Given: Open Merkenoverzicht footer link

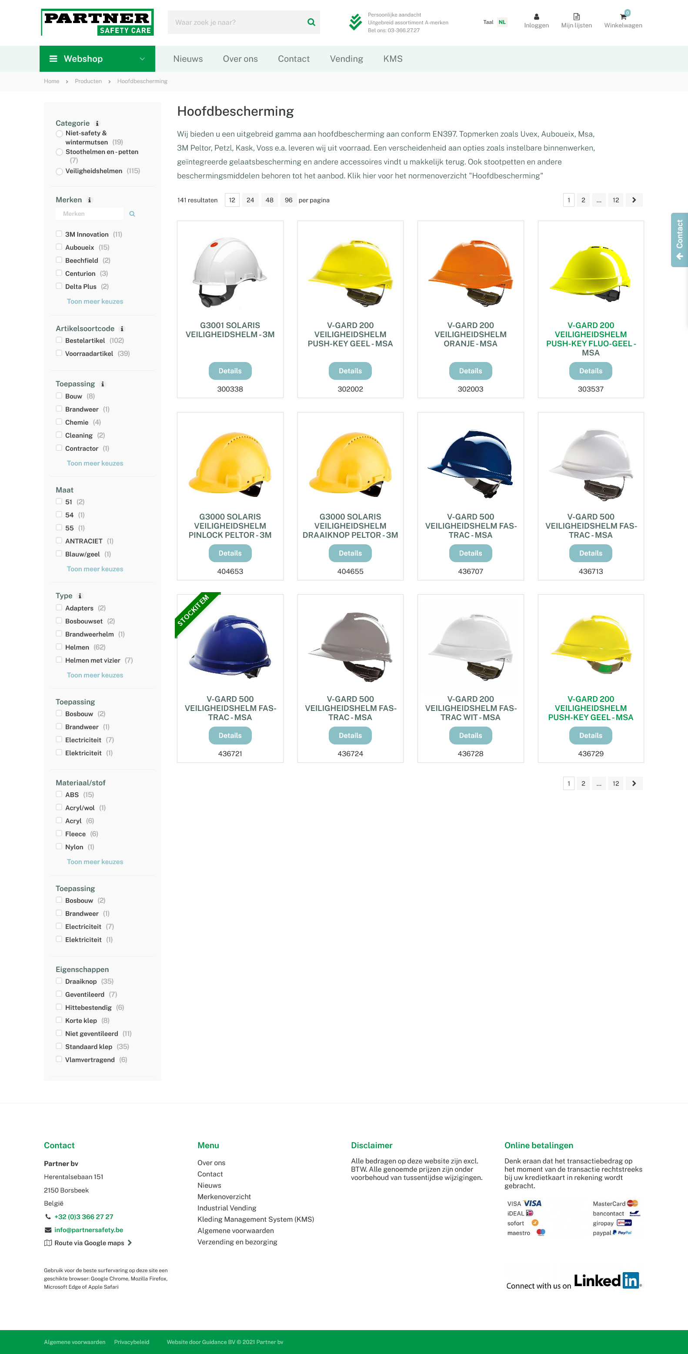Looking at the screenshot, I should (224, 1197).
